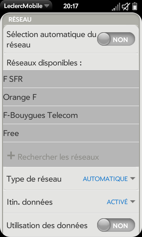Tap the signal strength bars icon
The image size is (142, 237).
tap(116, 7)
